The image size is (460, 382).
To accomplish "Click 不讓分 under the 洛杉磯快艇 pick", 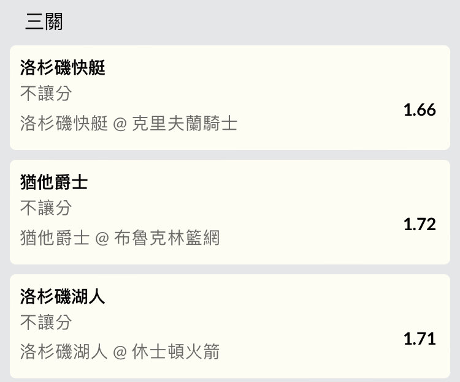I will 46,94.
